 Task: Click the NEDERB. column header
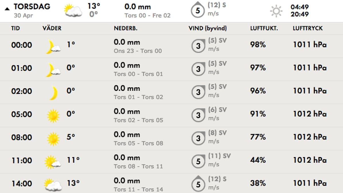[125, 28]
